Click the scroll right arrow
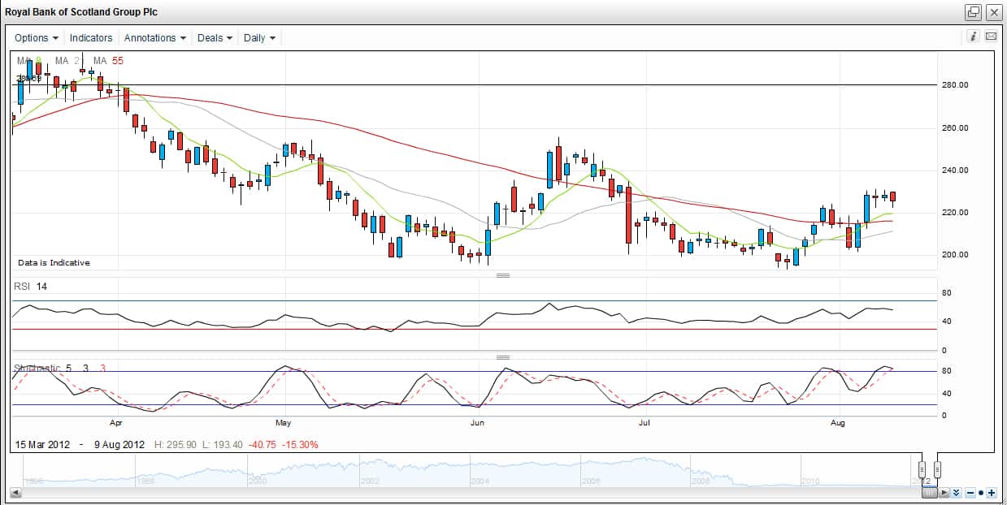 (944, 492)
